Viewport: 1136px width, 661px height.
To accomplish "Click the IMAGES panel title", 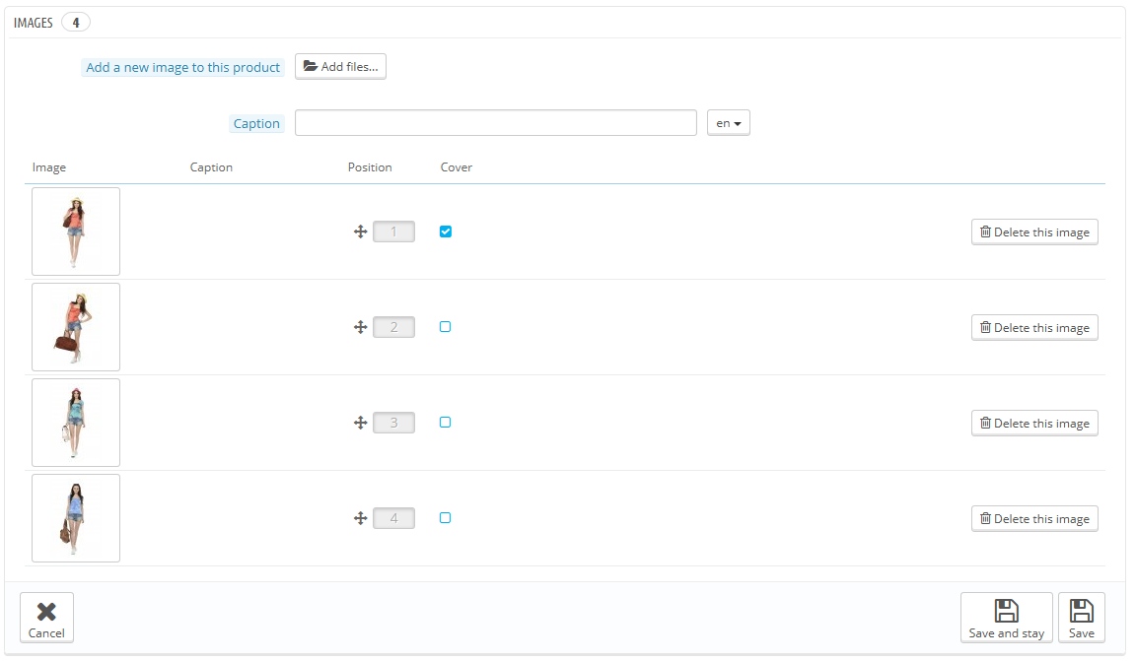I will [x=34, y=24].
